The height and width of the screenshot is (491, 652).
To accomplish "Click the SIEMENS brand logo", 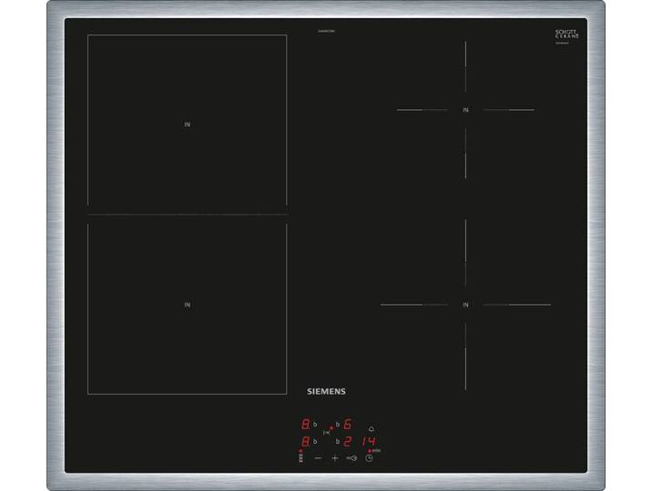I will pyautogui.click(x=326, y=391).
